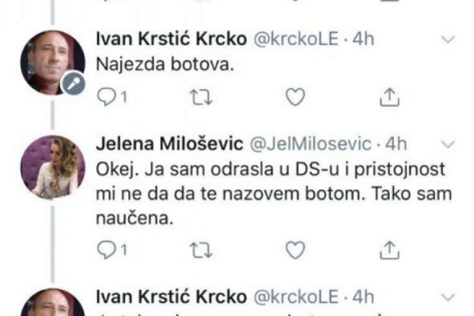Open Jelena Miloševic's profile picture
The image size is (474, 316).
[52, 166]
